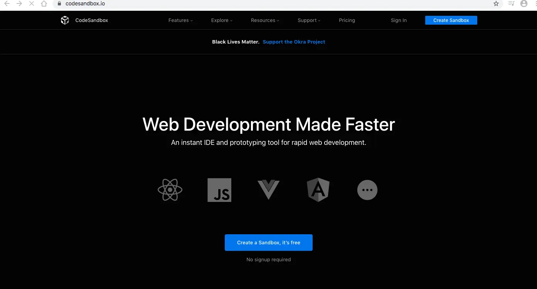The image size is (537, 289).
Task: Click the Black Lives Matter text
Action: point(236,42)
